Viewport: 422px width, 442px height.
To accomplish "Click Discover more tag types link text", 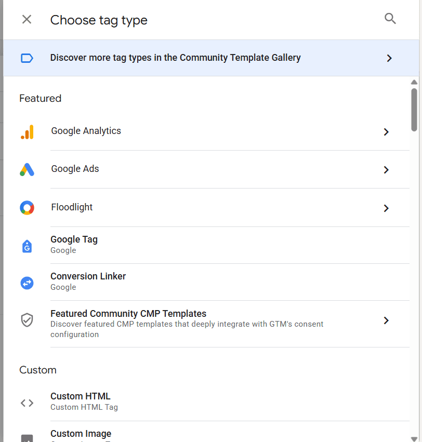I will [175, 58].
